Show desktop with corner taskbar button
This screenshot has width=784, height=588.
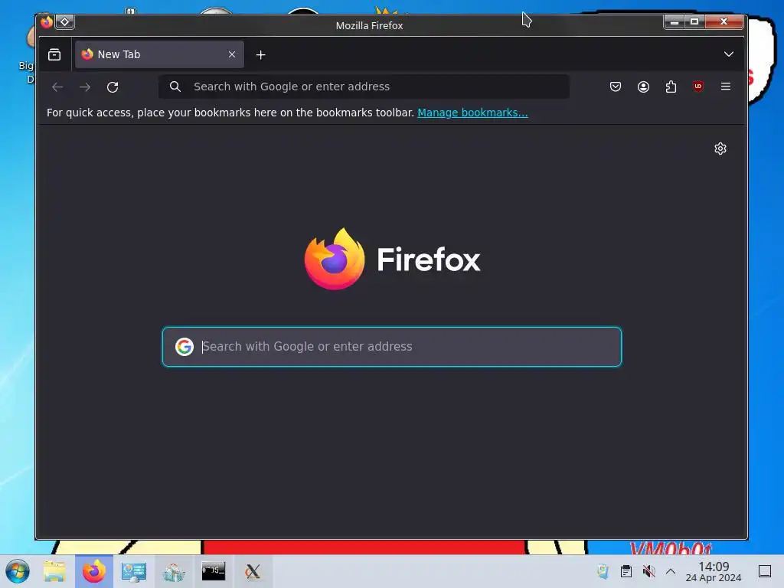(x=765, y=571)
